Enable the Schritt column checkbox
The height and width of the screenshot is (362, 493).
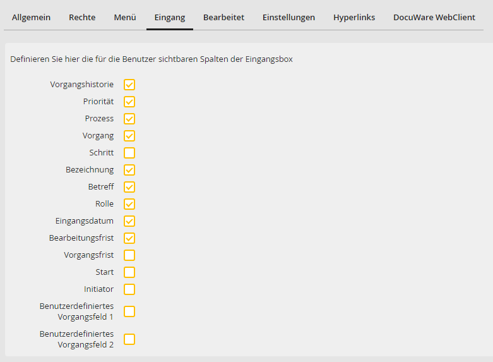point(129,153)
